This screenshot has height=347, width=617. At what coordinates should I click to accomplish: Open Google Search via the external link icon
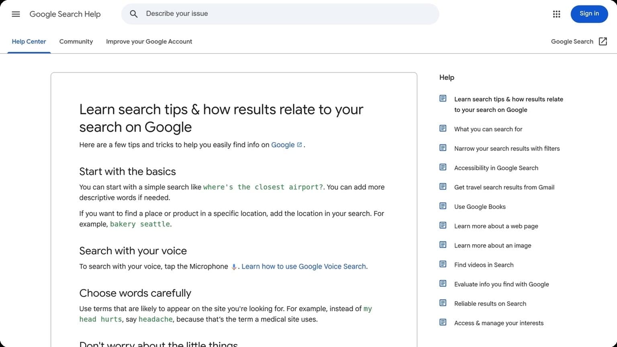(603, 41)
